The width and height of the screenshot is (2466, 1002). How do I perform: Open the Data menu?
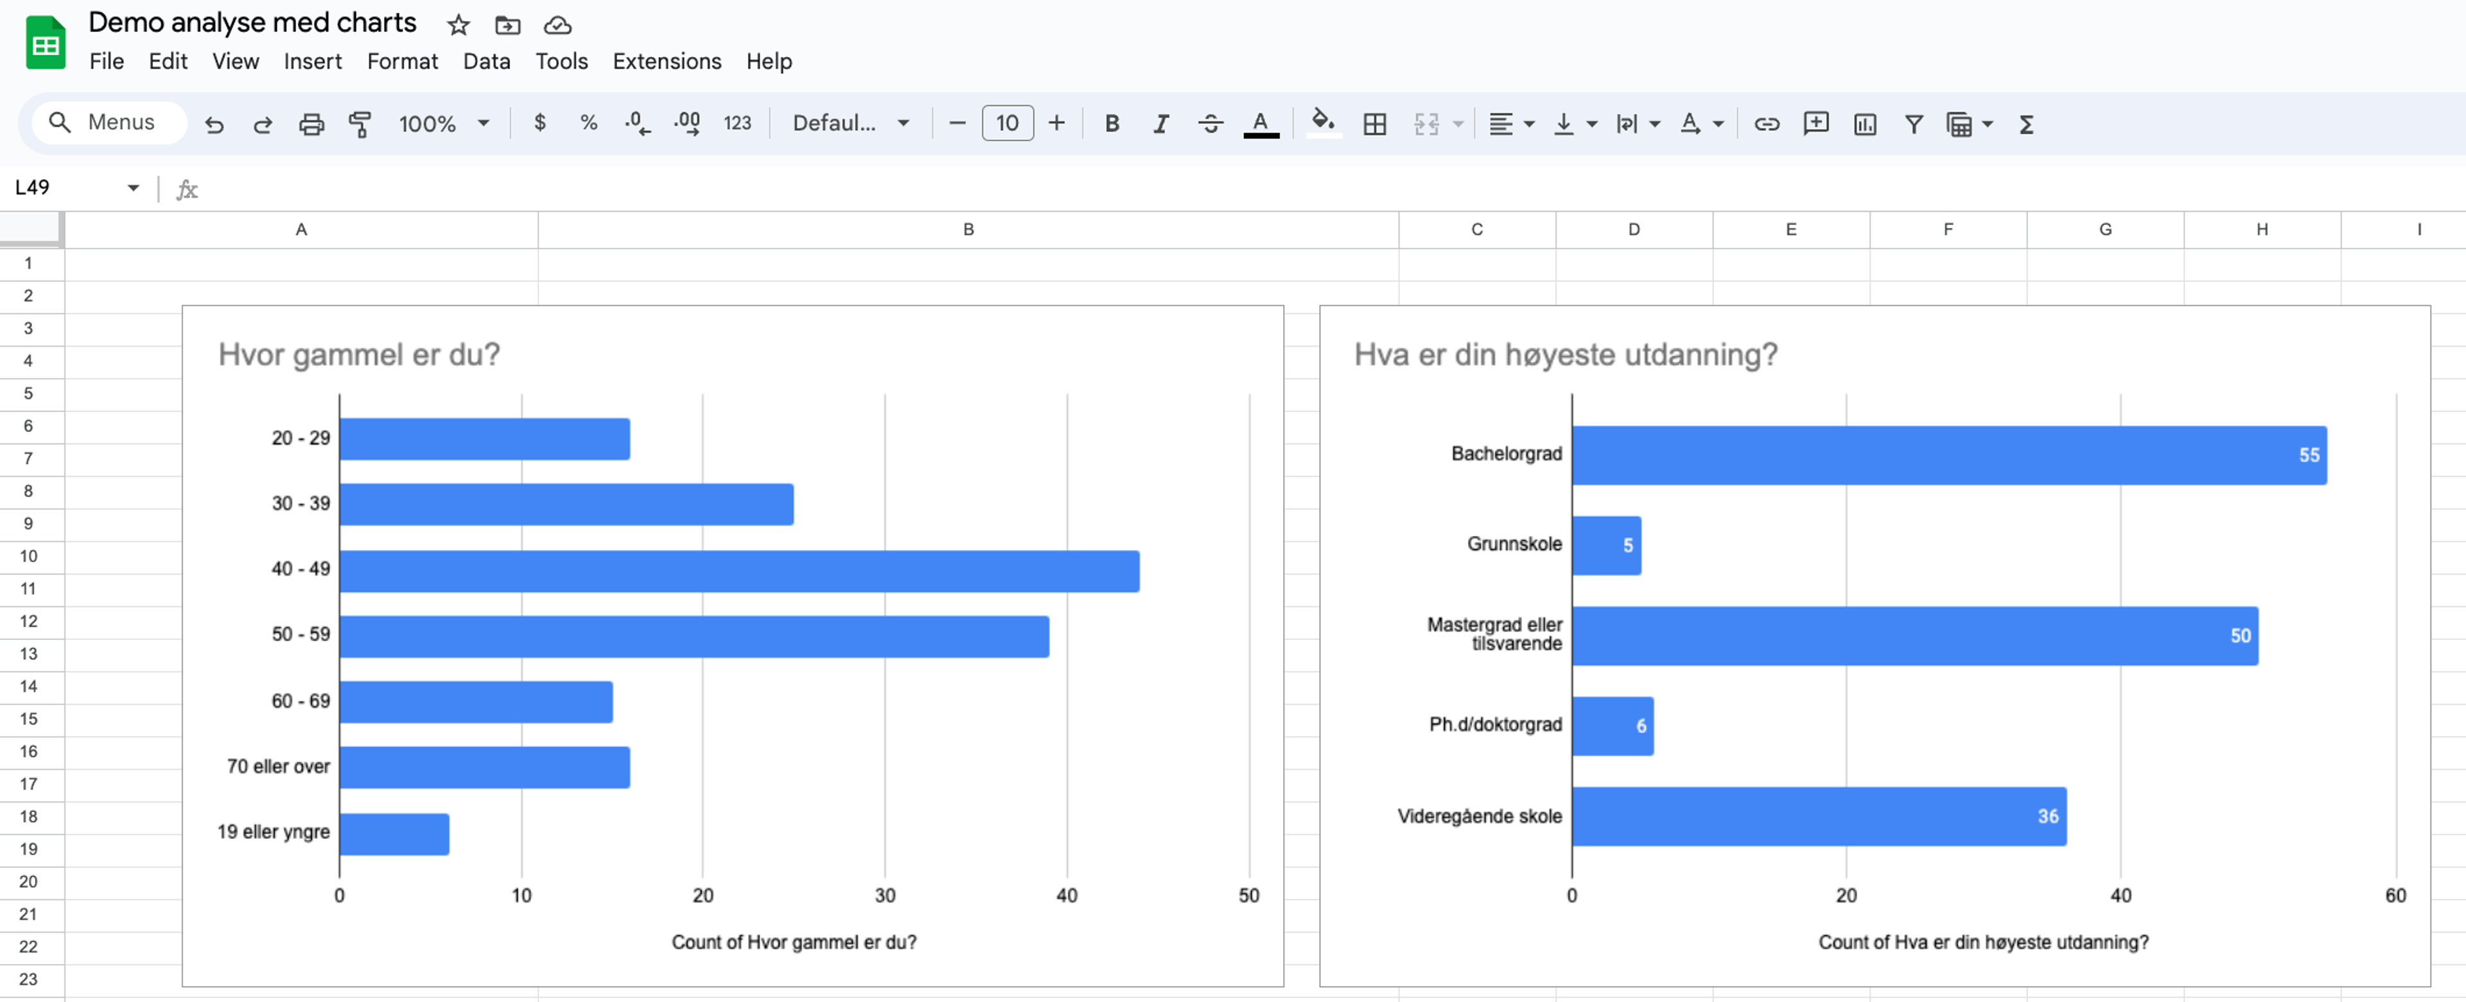pyautogui.click(x=486, y=61)
